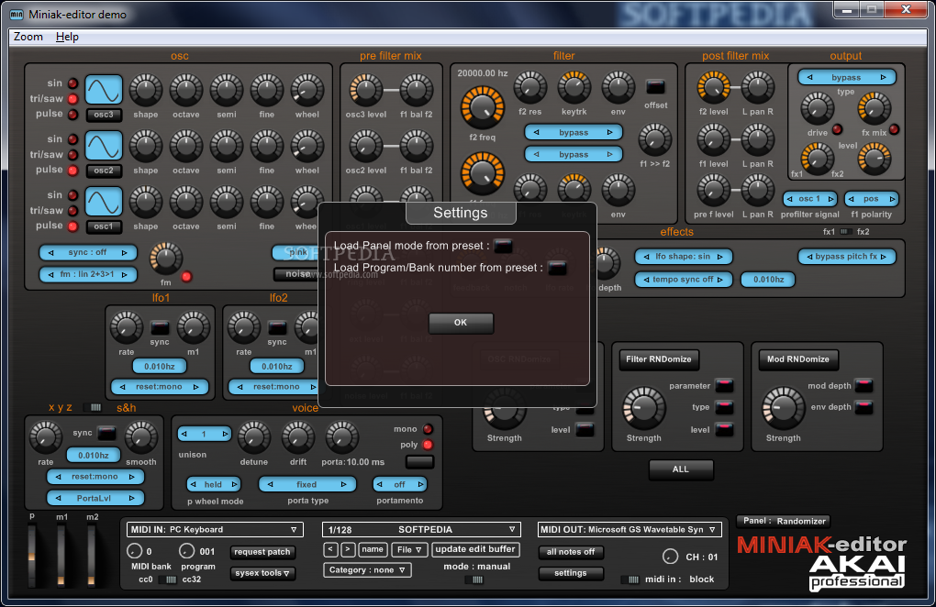Open the fm : lin 2+3>1 selector

click(88, 274)
